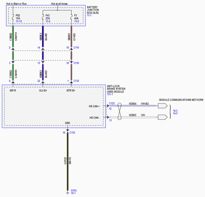Click the black-yellow GD121 ground wire
The image size is (205, 197).
coord(68,161)
